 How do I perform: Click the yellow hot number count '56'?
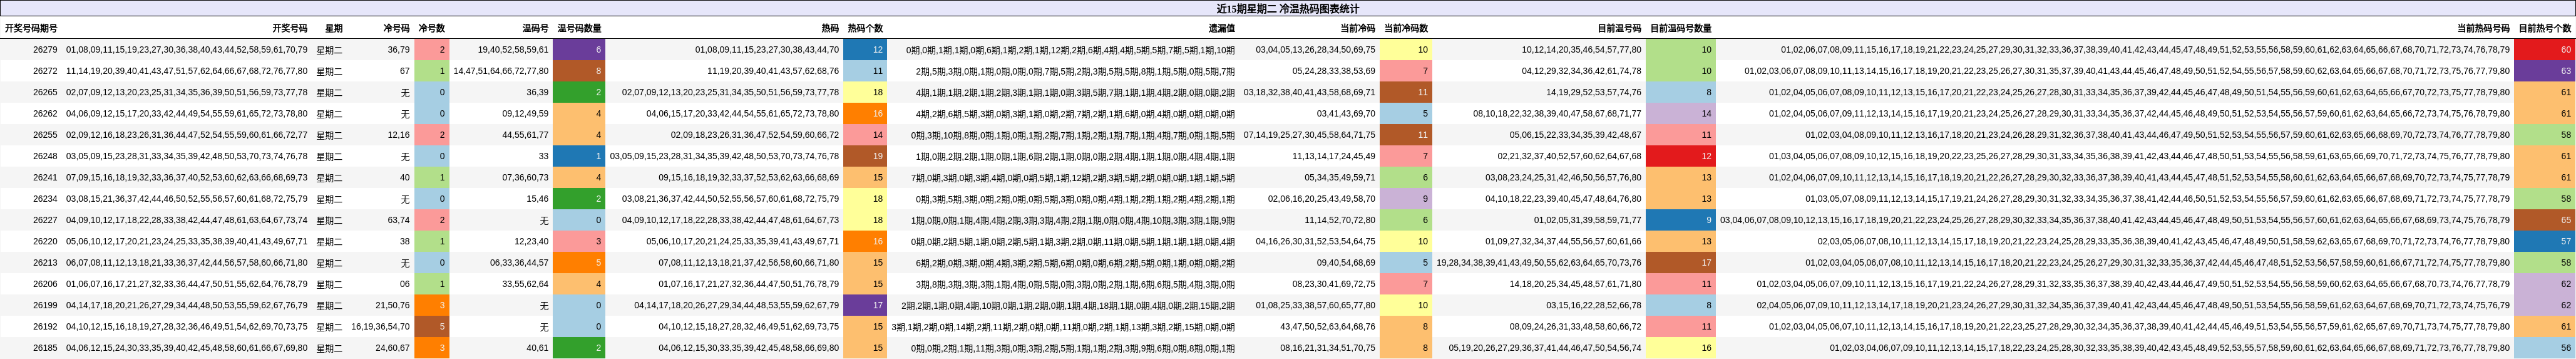coord(2545,348)
